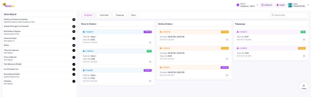This screenshot has width=311, height=97.
Task: Switch to the Done filter tab
Action: (133, 15)
